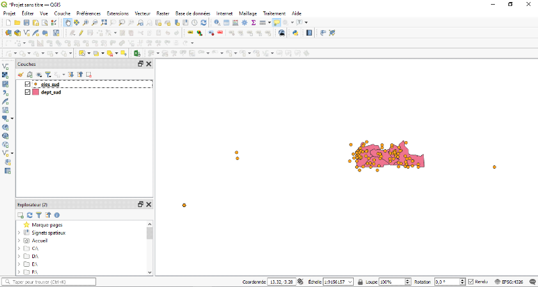Refresh the Explorateur browser panel

tap(30, 215)
